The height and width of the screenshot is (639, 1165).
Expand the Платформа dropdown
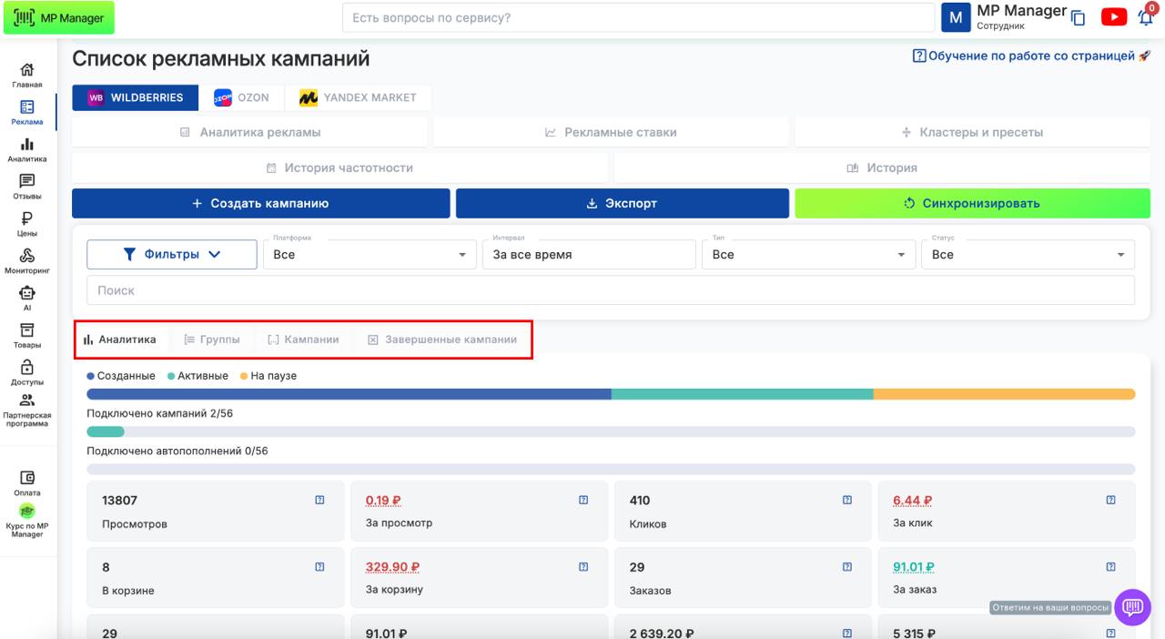[x=370, y=255]
